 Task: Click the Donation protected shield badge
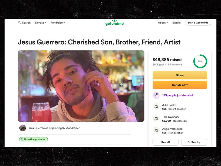click(34, 139)
